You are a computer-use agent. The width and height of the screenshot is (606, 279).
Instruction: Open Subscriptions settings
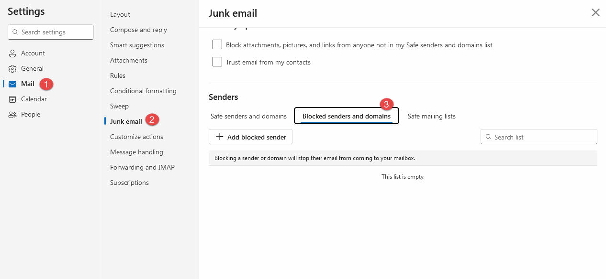click(x=129, y=182)
